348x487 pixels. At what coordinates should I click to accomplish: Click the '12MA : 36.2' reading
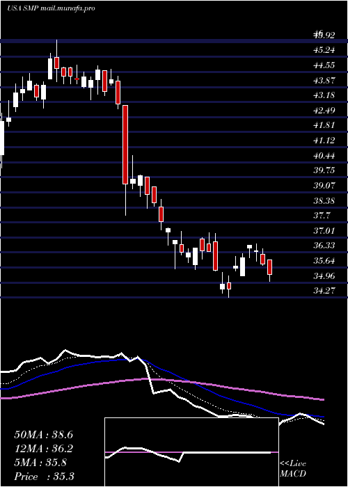[x=43, y=449]
